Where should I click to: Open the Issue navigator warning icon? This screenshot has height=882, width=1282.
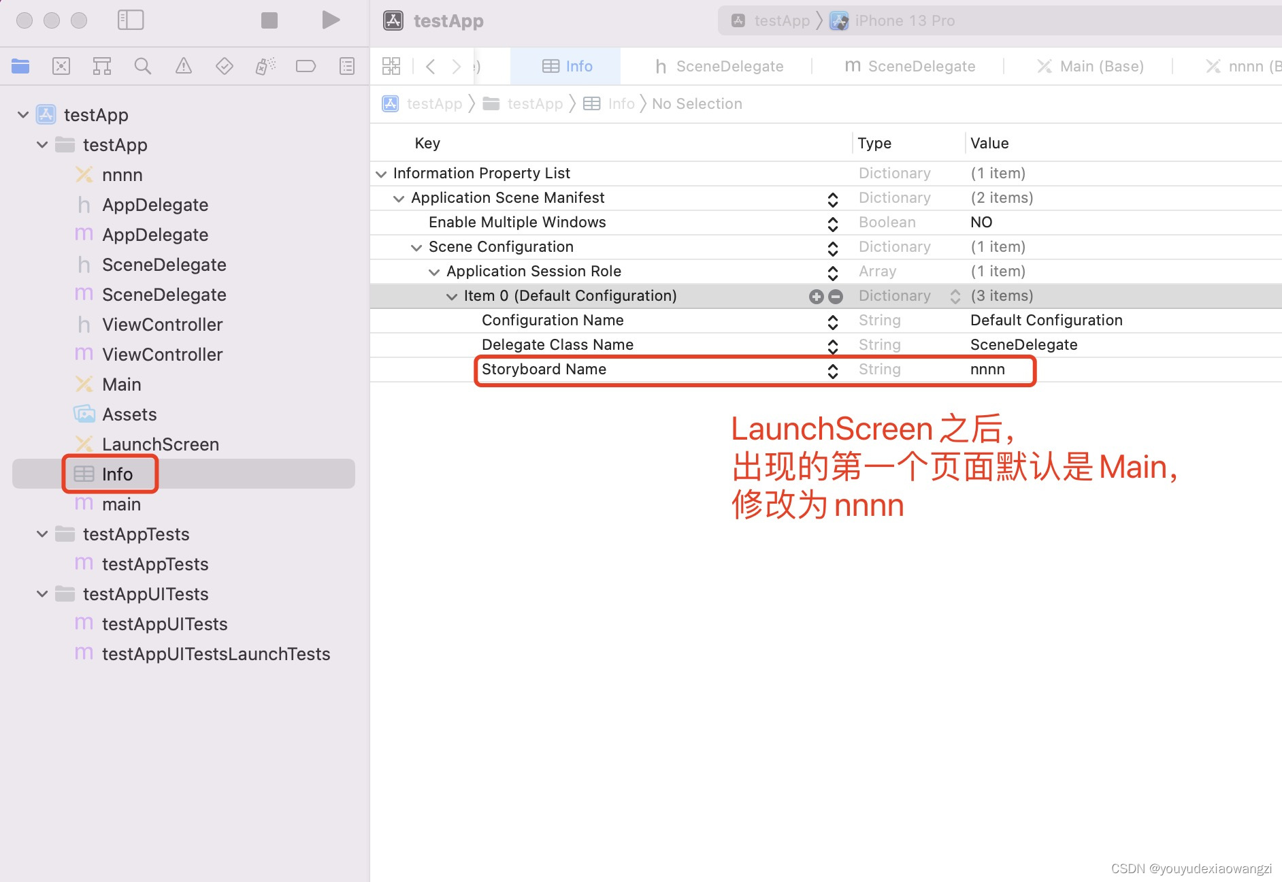[x=184, y=66]
